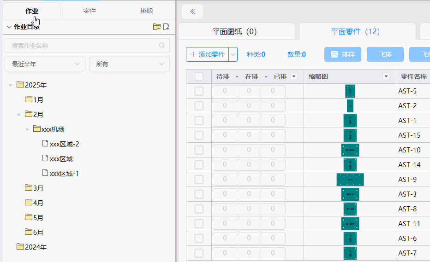430x262 pixels.
Task: Open the 6月 folder
Action: 38,232
